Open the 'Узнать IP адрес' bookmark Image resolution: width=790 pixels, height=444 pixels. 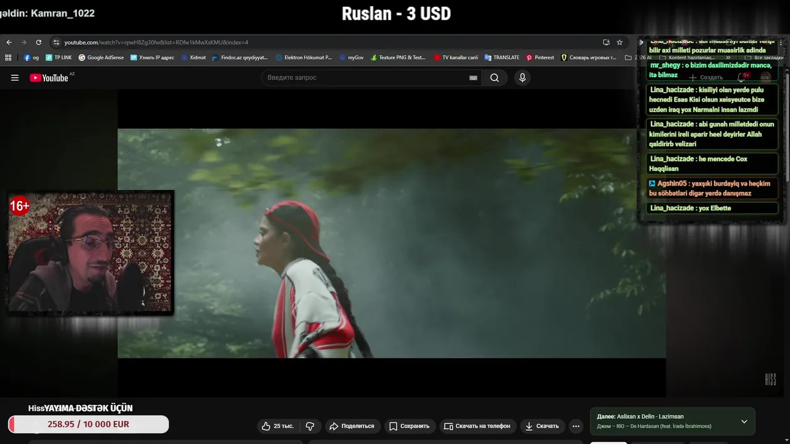152,57
